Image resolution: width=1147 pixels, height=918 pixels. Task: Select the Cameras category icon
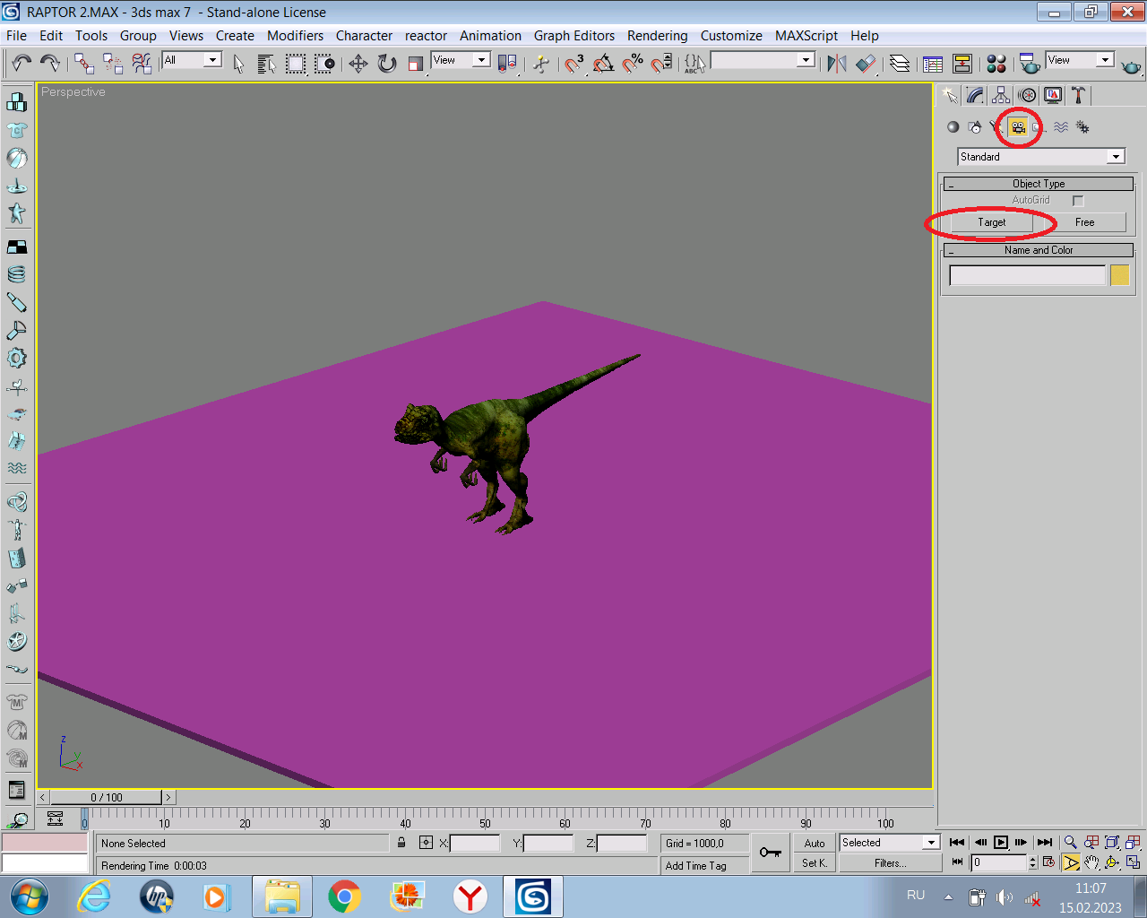point(1018,127)
